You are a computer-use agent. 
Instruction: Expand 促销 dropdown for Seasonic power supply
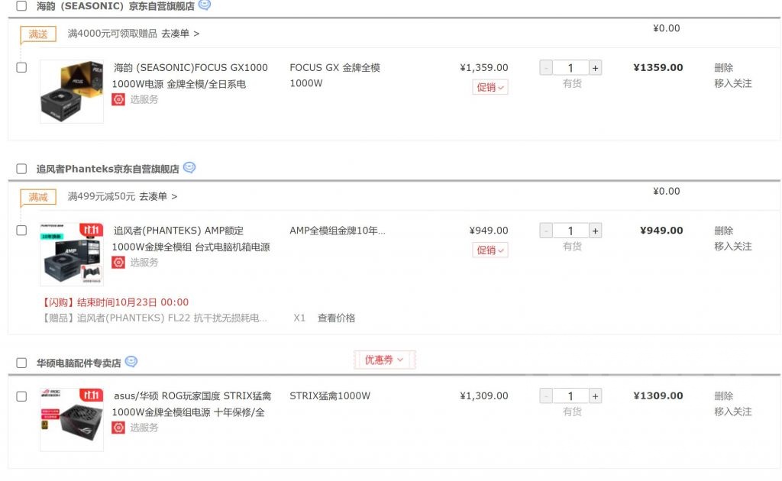point(490,87)
